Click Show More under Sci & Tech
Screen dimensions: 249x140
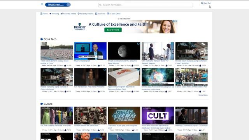tap(203, 95)
